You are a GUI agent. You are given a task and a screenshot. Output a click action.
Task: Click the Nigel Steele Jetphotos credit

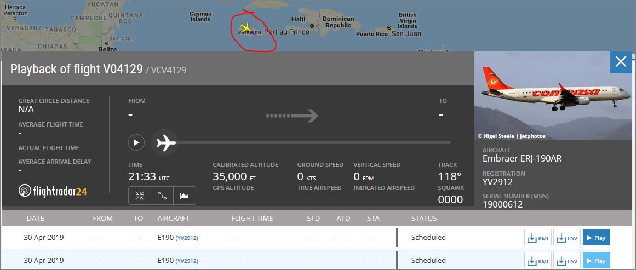[x=511, y=136]
